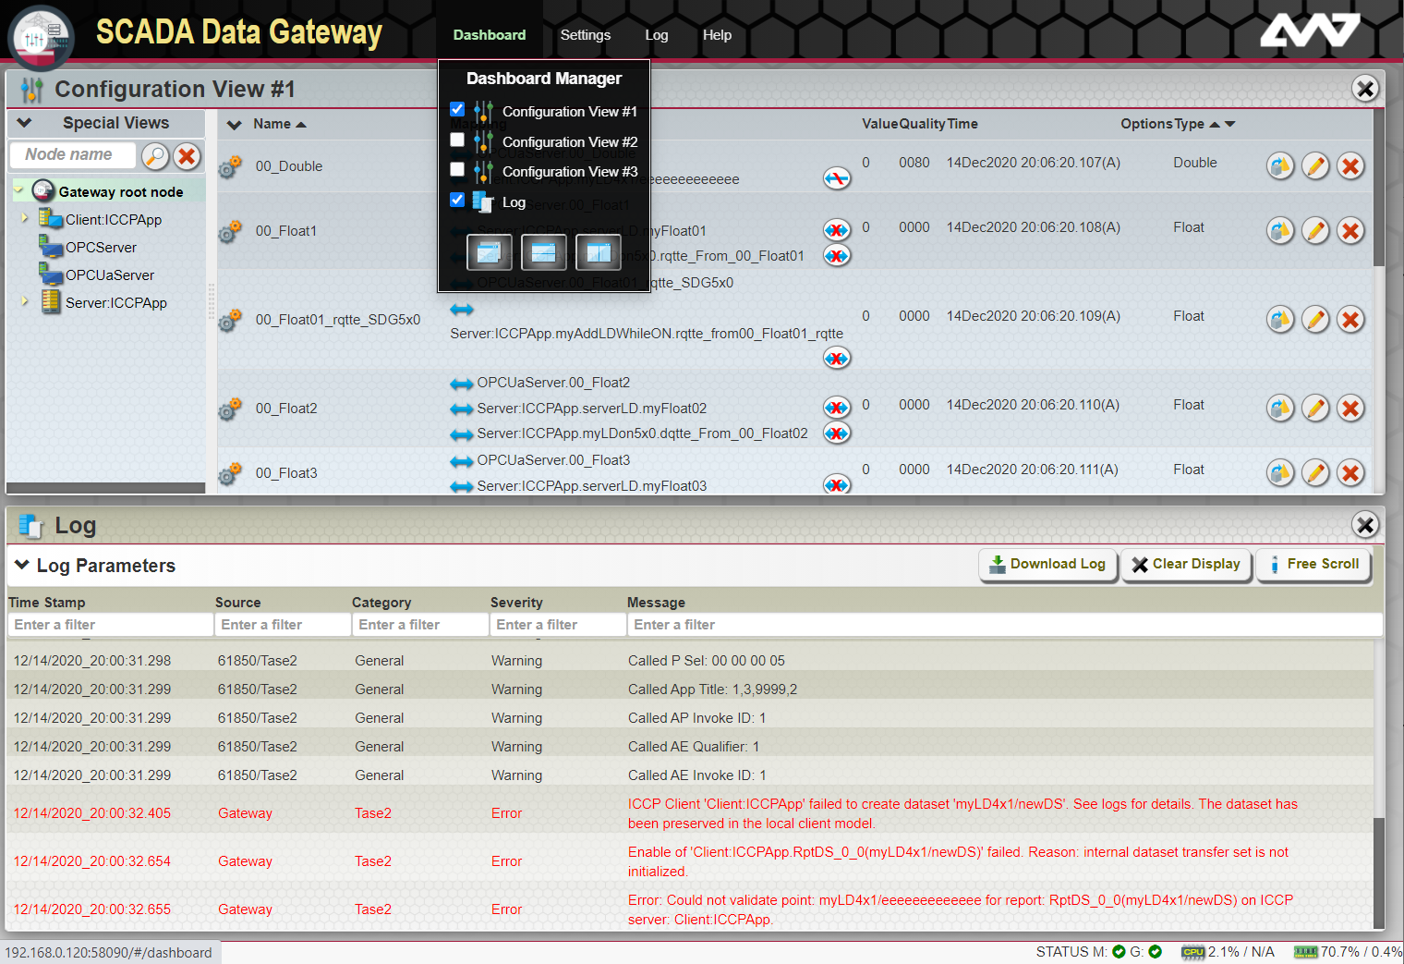Open the settings gear for 00_Double point
The height and width of the screenshot is (964, 1404).
[x=229, y=167]
